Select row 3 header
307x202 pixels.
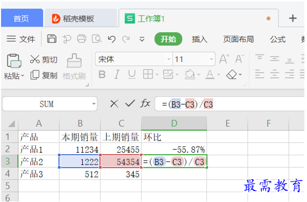[9, 161]
